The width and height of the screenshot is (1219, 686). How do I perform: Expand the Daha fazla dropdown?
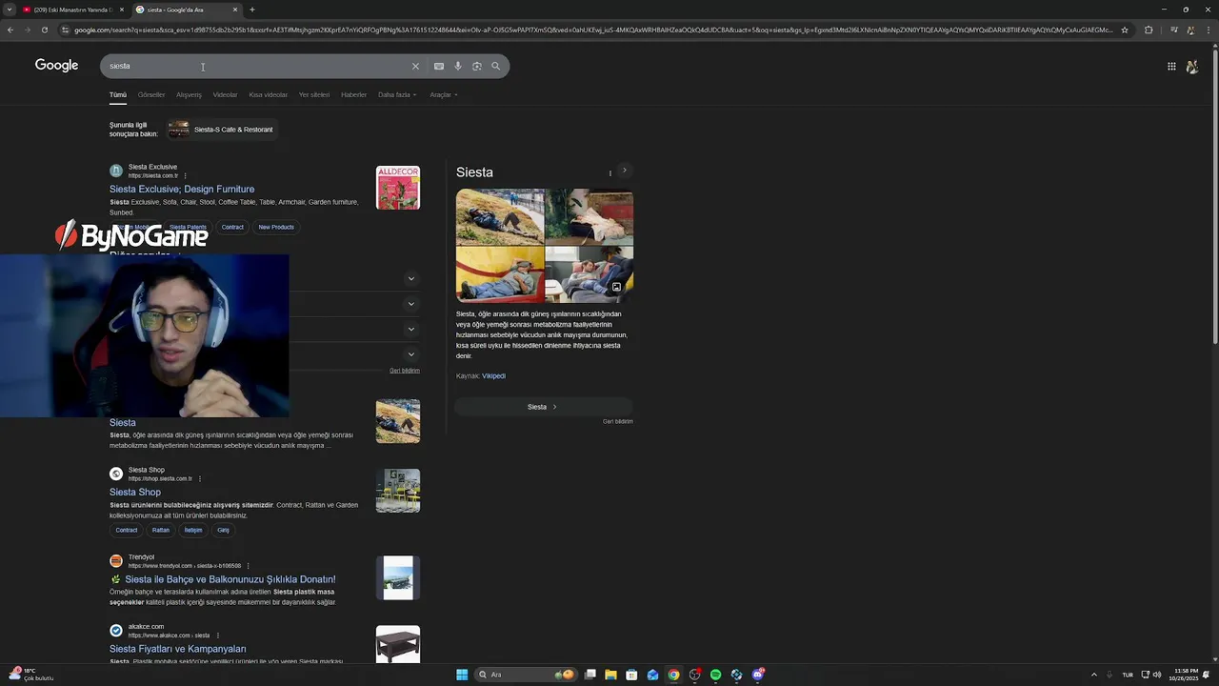(x=397, y=94)
